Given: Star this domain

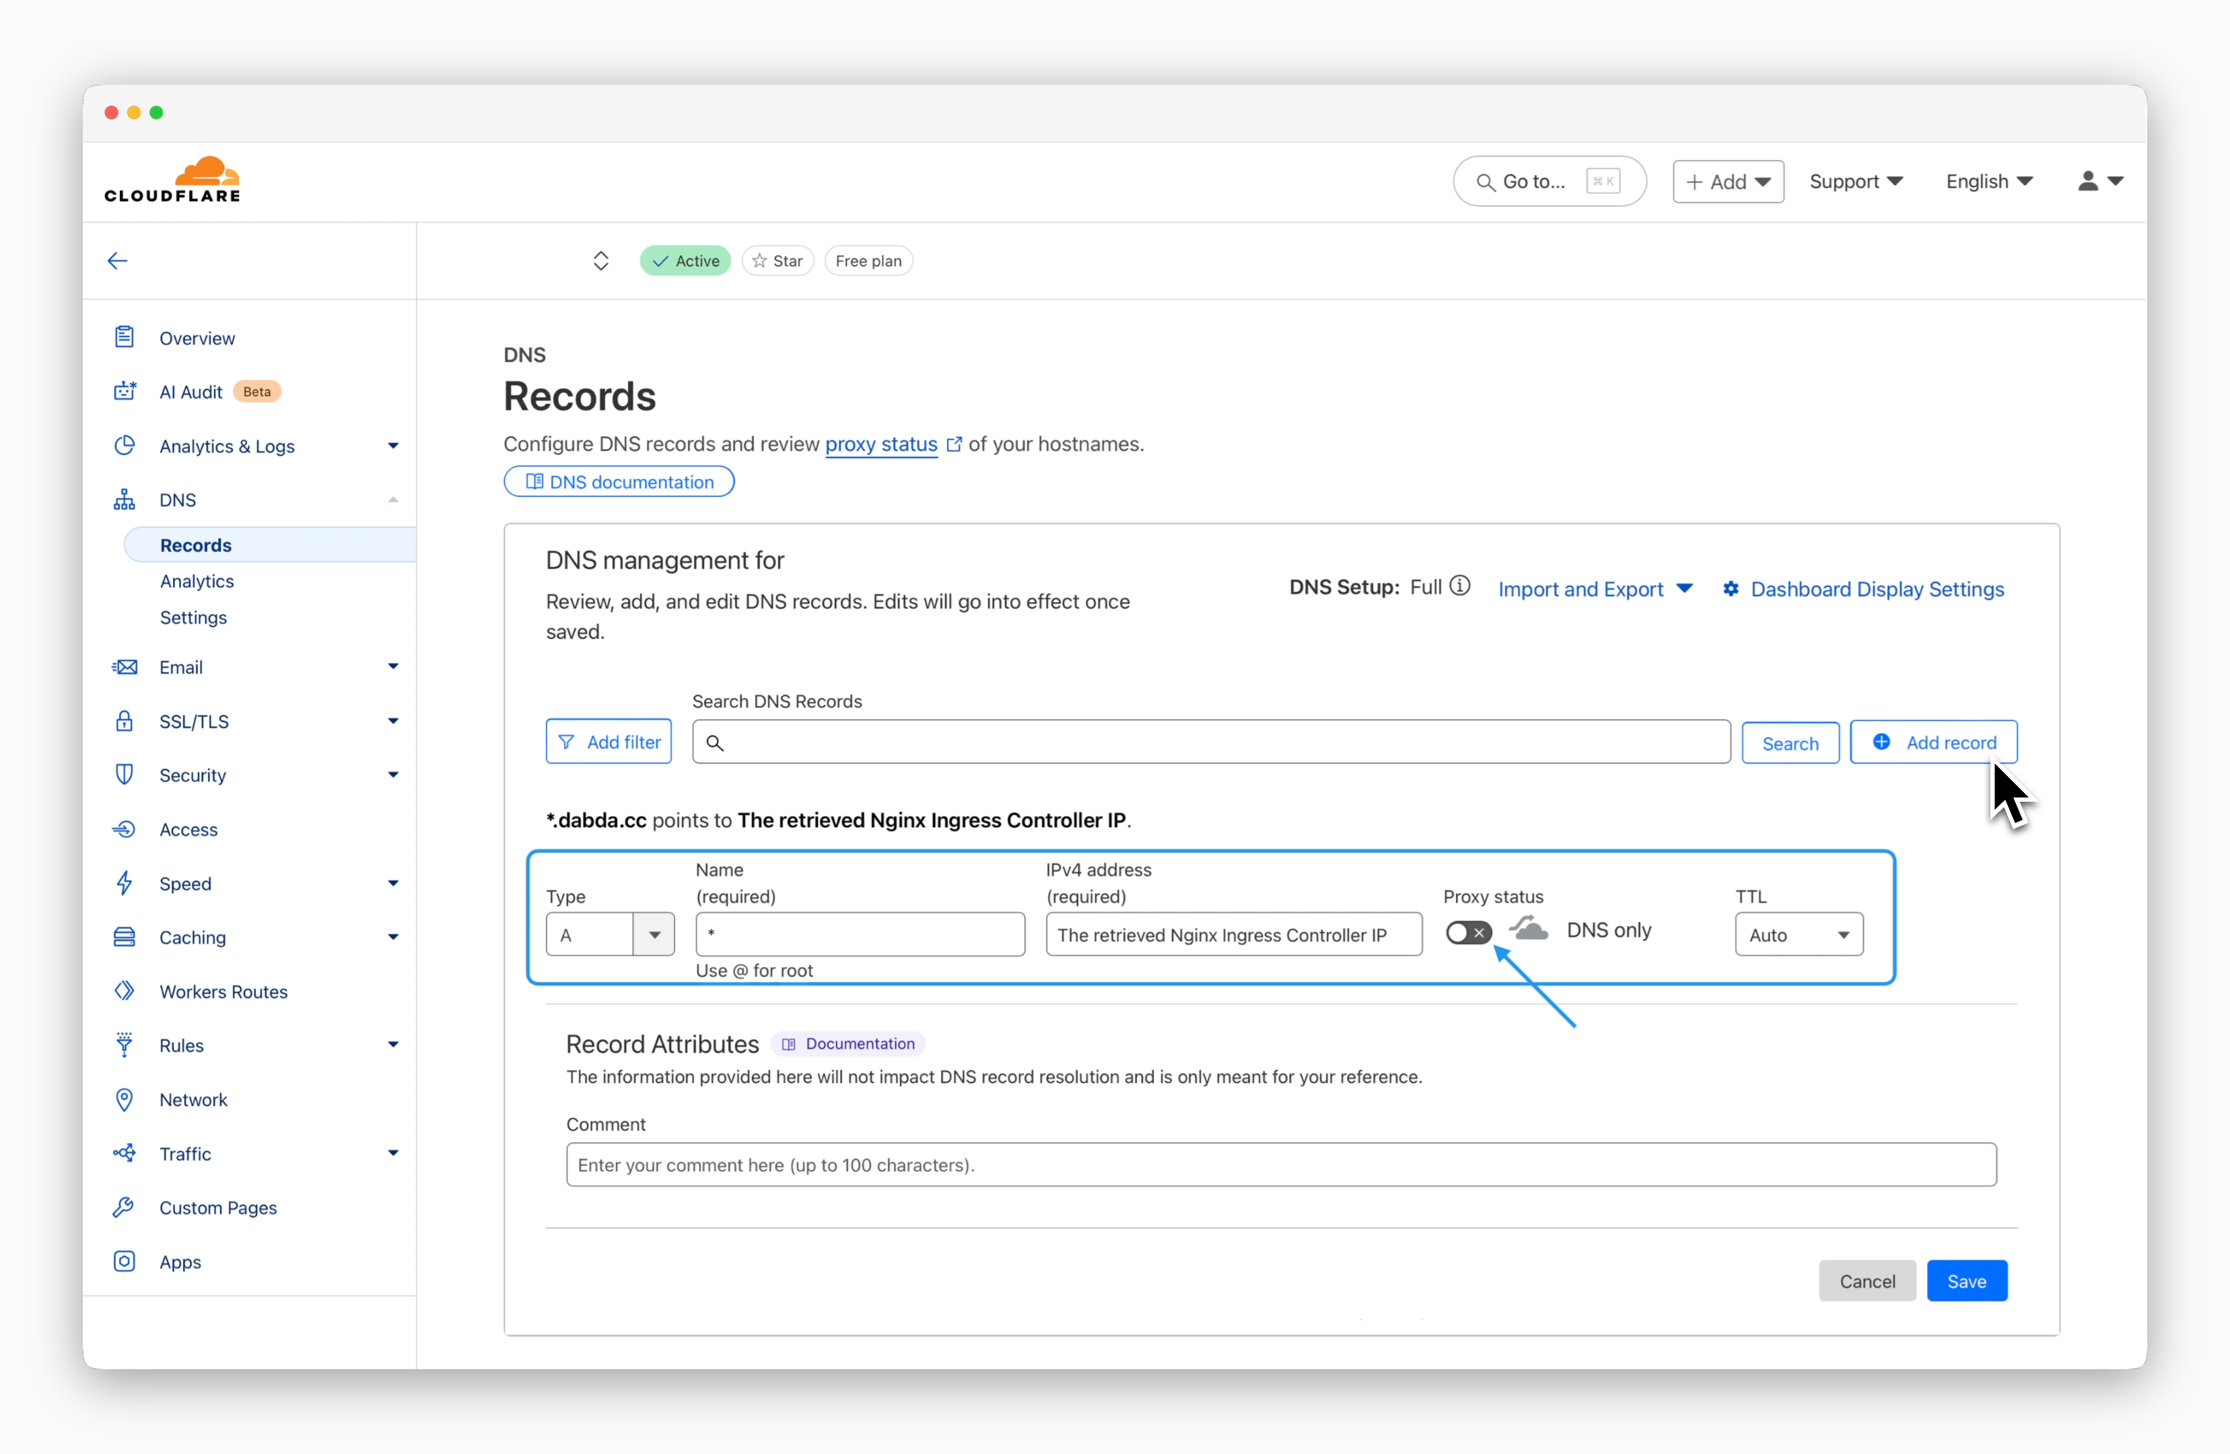Looking at the screenshot, I should click(x=777, y=261).
